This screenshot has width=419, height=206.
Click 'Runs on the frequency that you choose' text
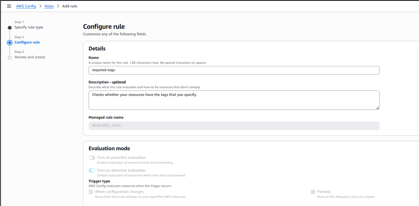(x=346, y=197)
